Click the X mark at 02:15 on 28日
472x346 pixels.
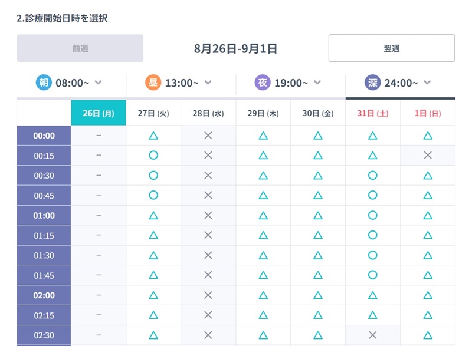tap(208, 315)
